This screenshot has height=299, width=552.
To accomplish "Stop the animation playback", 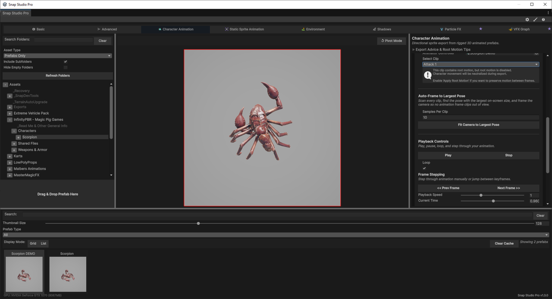I will point(509,155).
